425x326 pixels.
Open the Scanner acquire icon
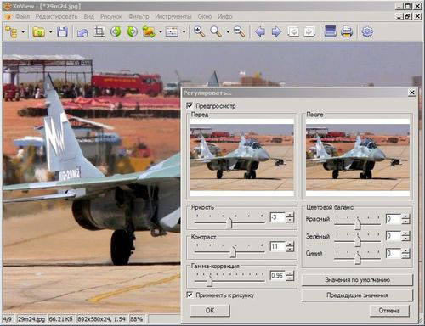[x=330, y=31]
